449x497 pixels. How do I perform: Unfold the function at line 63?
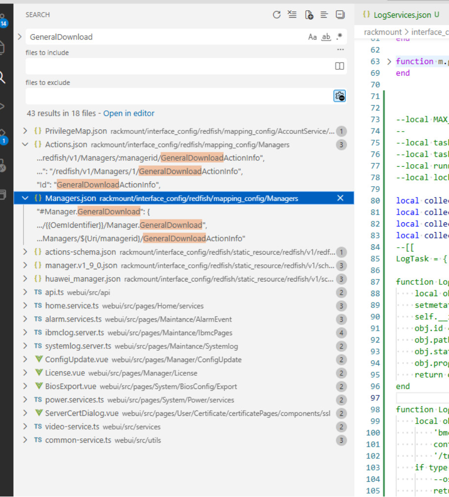pyautogui.click(x=389, y=62)
